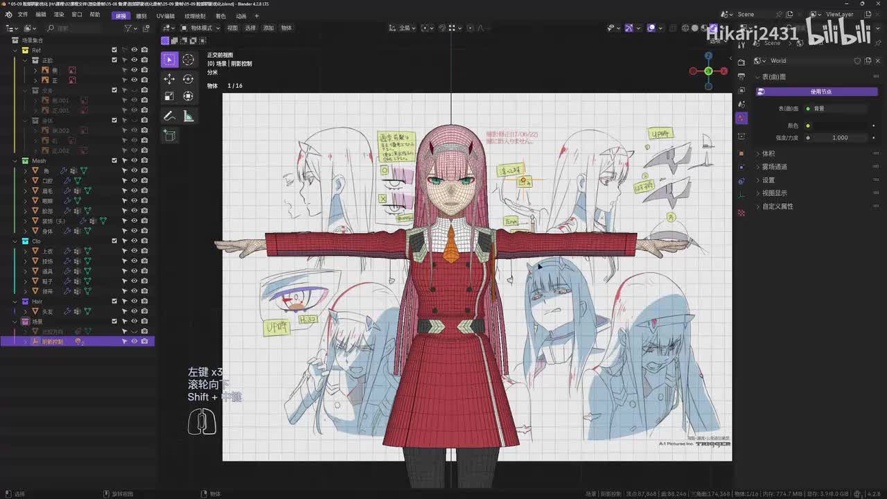Toggle the Hair collection exclude checkbox
Image resolution: width=887 pixels, height=499 pixels.
click(114, 301)
